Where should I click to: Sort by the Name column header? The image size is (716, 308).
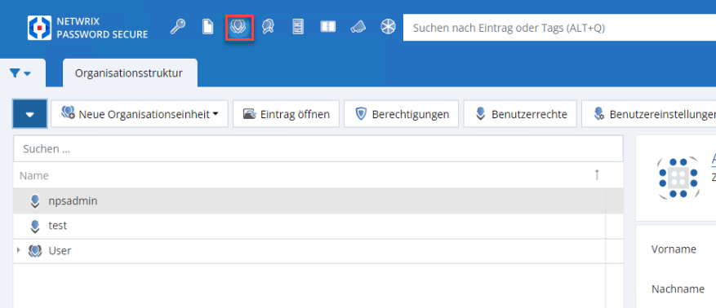click(x=34, y=175)
